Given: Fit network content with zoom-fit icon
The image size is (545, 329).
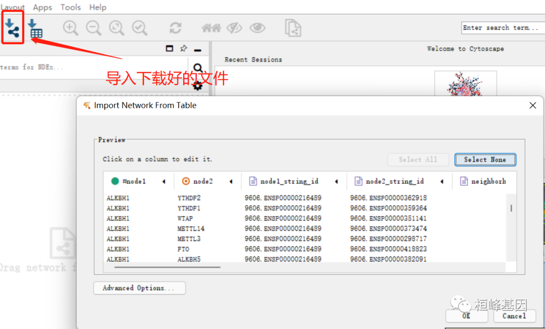Looking at the screenshot, I should pos(117,28).
